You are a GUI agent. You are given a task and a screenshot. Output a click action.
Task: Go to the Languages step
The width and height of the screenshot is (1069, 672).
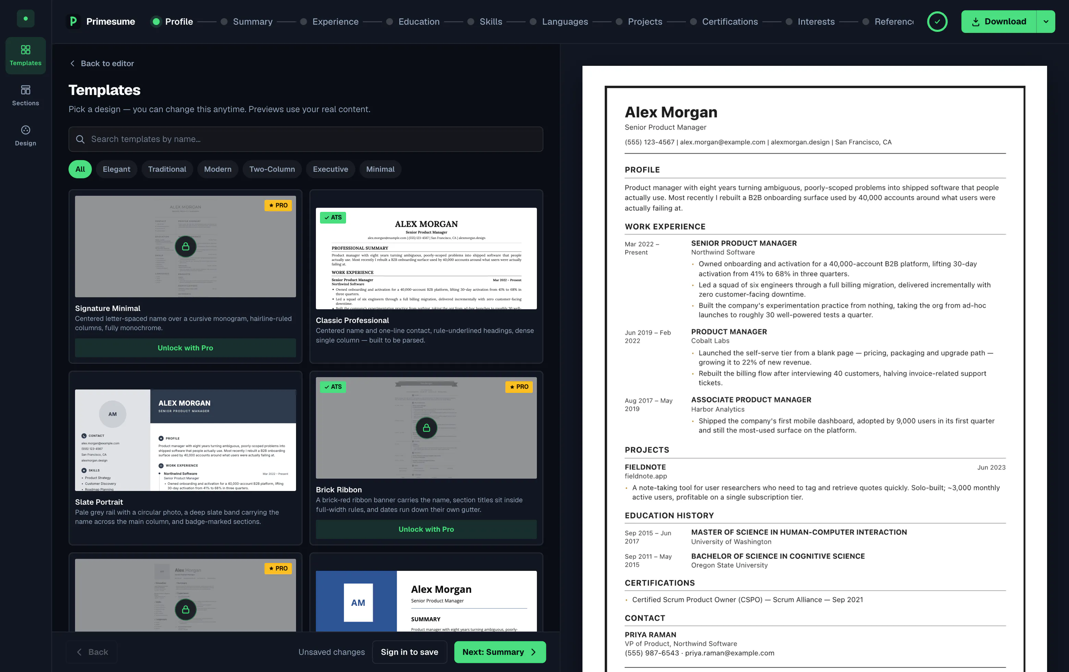coord(558,21)
